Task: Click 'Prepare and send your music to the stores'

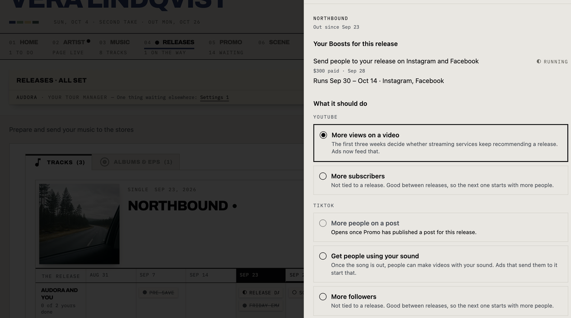Action: tap(72, 130)
